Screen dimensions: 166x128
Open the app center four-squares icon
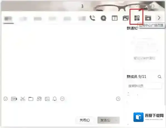[137, 18]
